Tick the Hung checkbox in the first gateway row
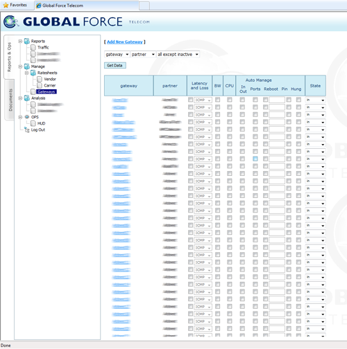Screen dimensions: 347x349 (298, 100)
